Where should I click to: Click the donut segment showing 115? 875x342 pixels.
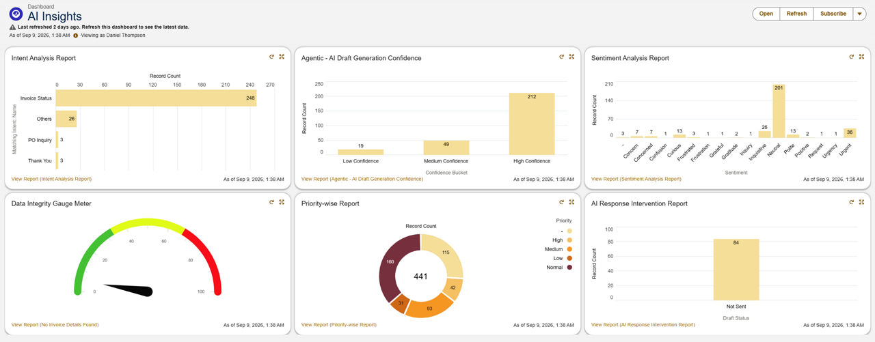click(445, 254)
